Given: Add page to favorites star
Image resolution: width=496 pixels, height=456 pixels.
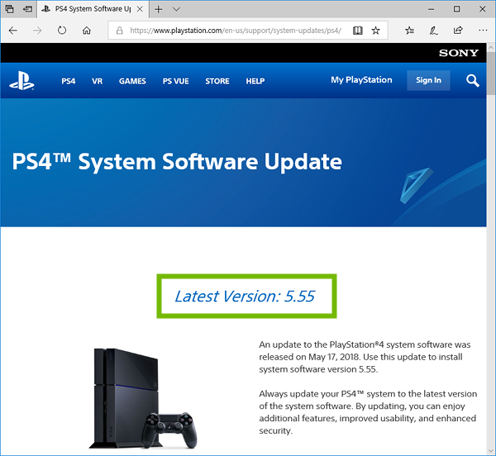Looking at the screenshot, I should (x=376, y=31).
